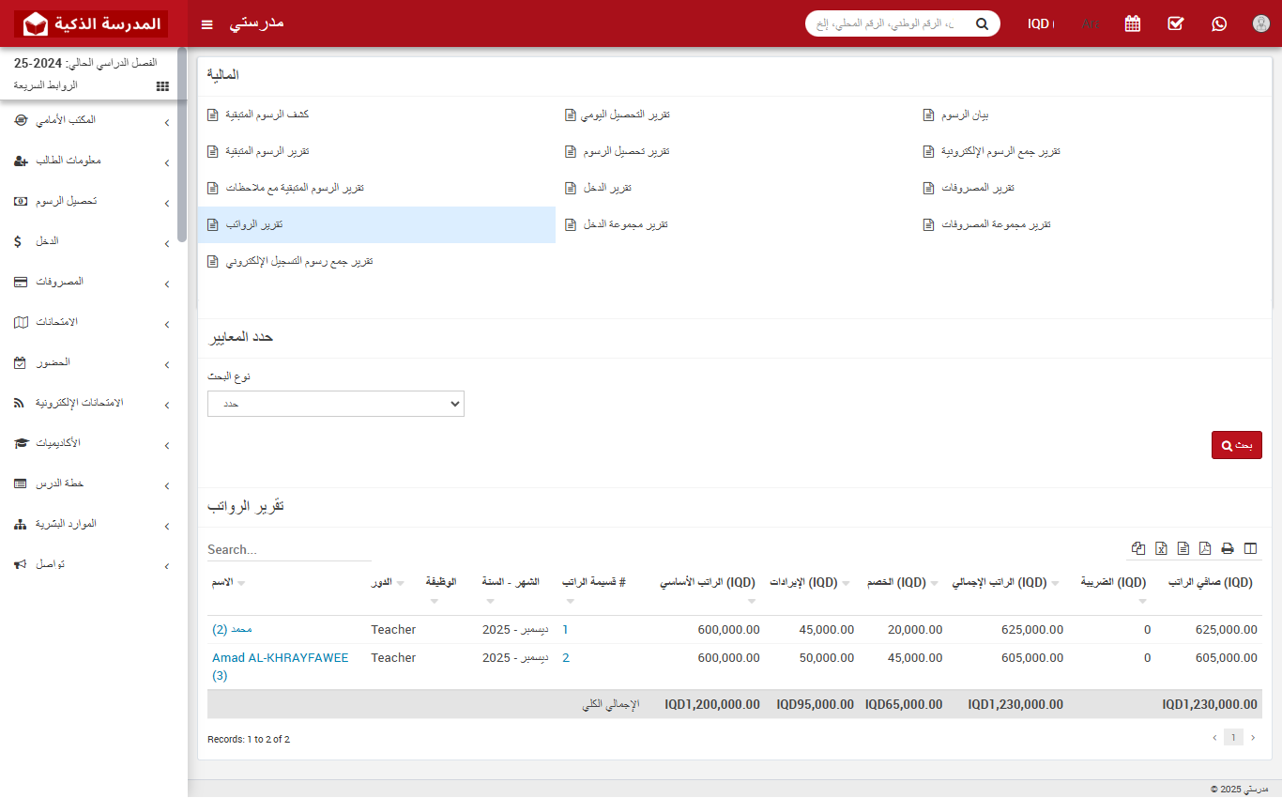Export salary report to Excel

click(1161, 548)
